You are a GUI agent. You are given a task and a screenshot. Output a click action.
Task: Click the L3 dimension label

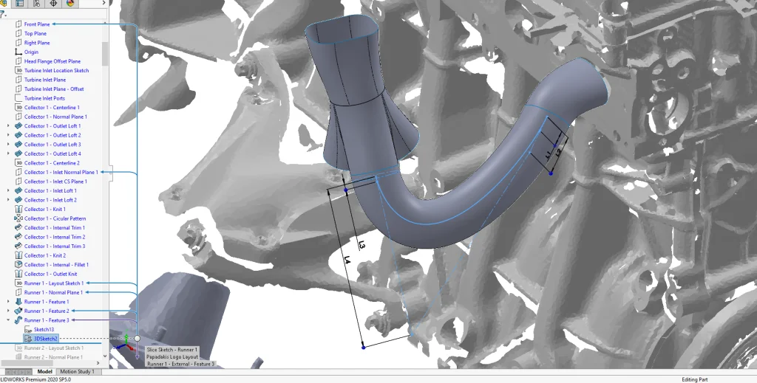click(361, 245)
